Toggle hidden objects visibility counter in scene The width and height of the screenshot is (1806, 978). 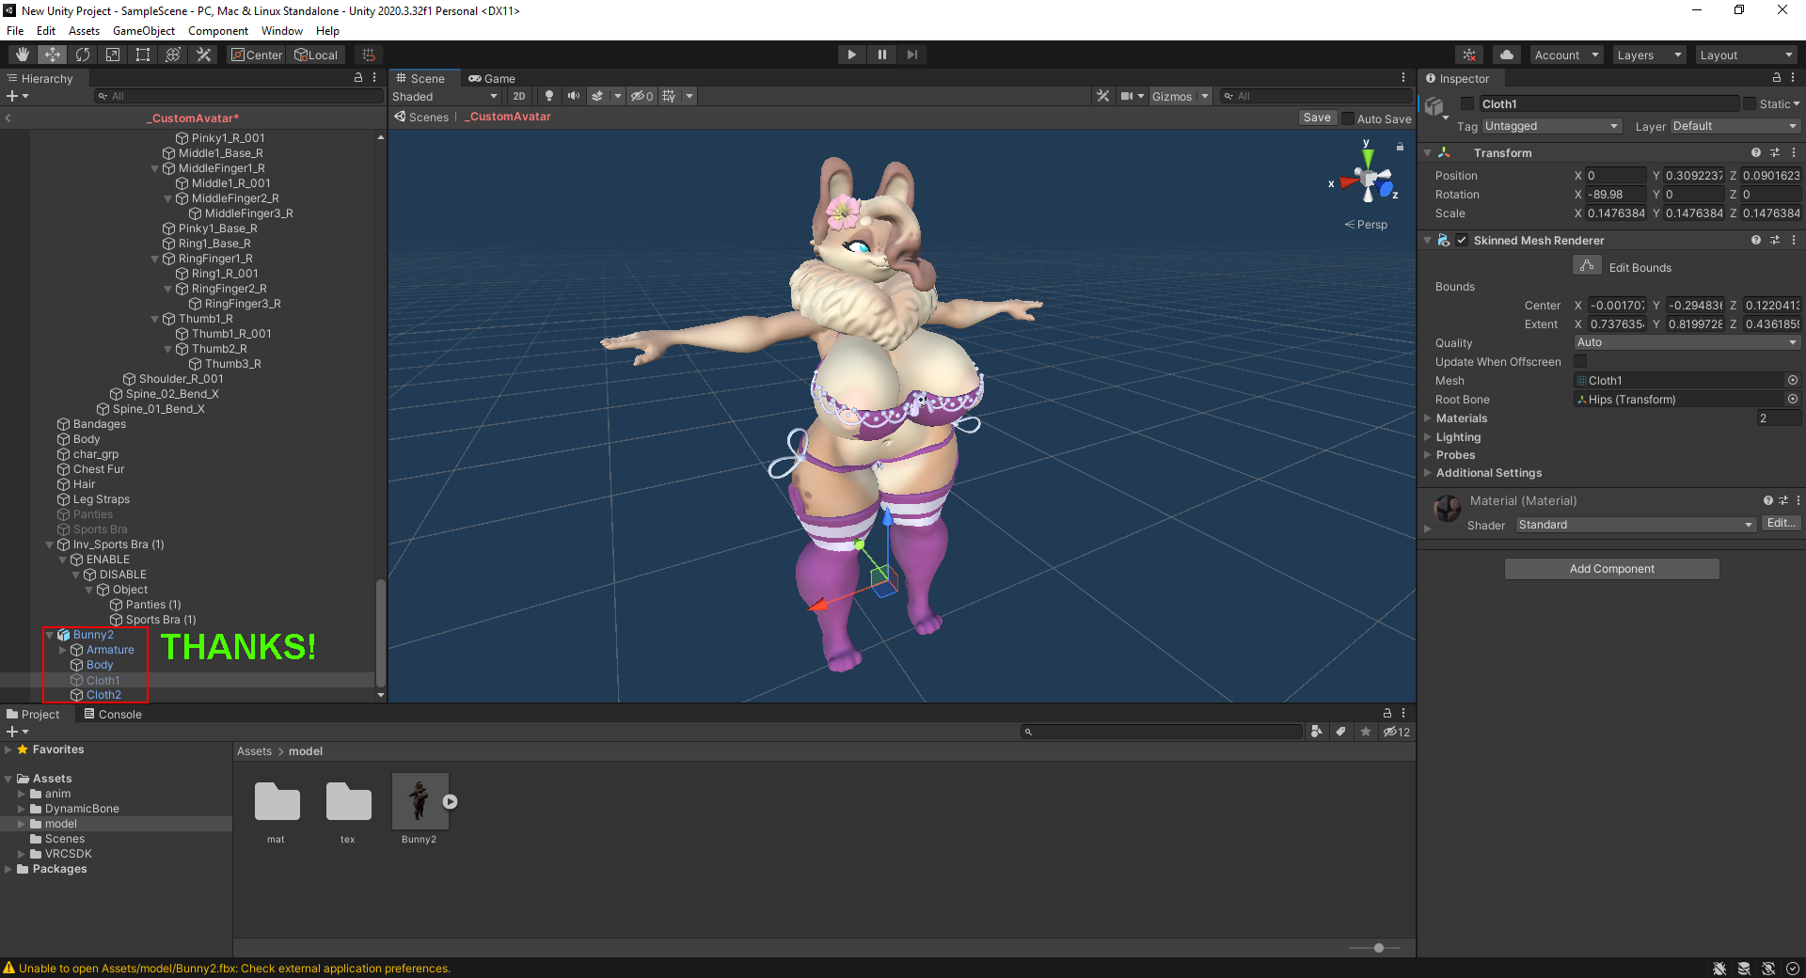point(642,96)
